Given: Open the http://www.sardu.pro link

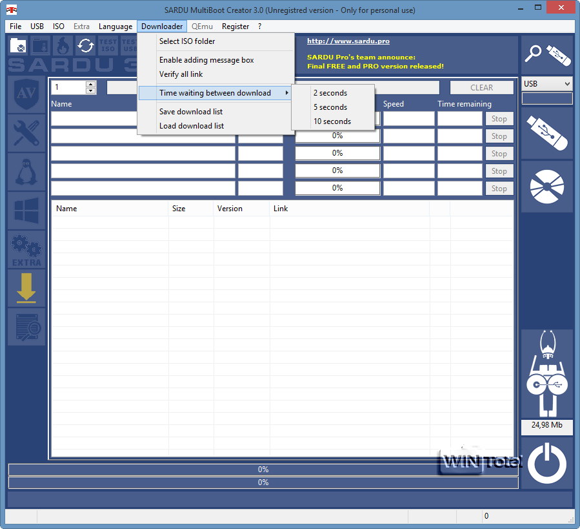Looking at the screenshot, I should tap(348, 41).
